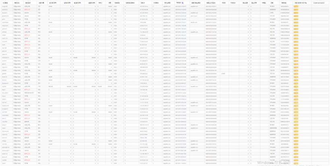Click the orange button in the third data row
Screen dimensions: 330x166
click(x=296, y=13)
